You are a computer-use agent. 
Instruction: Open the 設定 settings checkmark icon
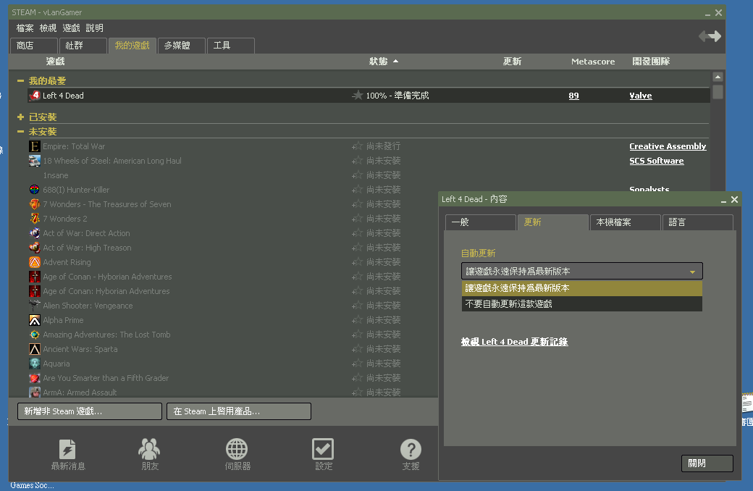323,449
